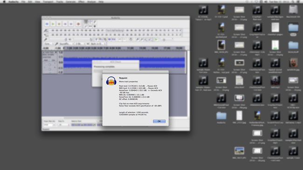Click the Zoom Out magnifier icon
The width and height of the screenshot is (303, 170).
pyautogui.click(x=142, y=39)
